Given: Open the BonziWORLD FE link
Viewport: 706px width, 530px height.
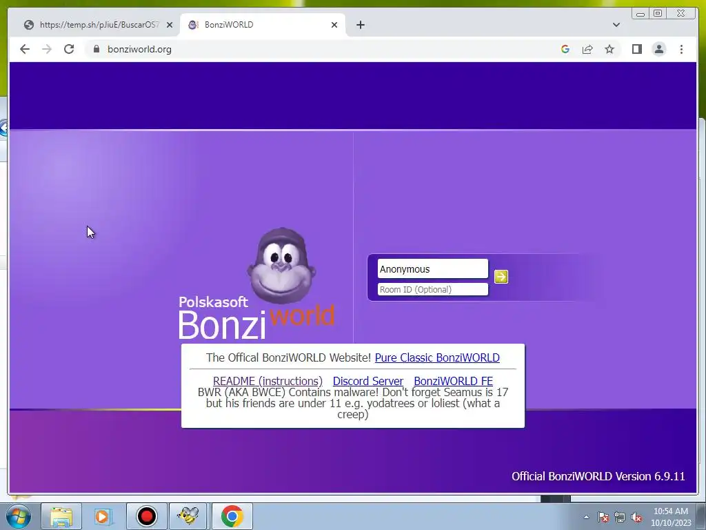Looking at the screenshot, I should (454, 381).
